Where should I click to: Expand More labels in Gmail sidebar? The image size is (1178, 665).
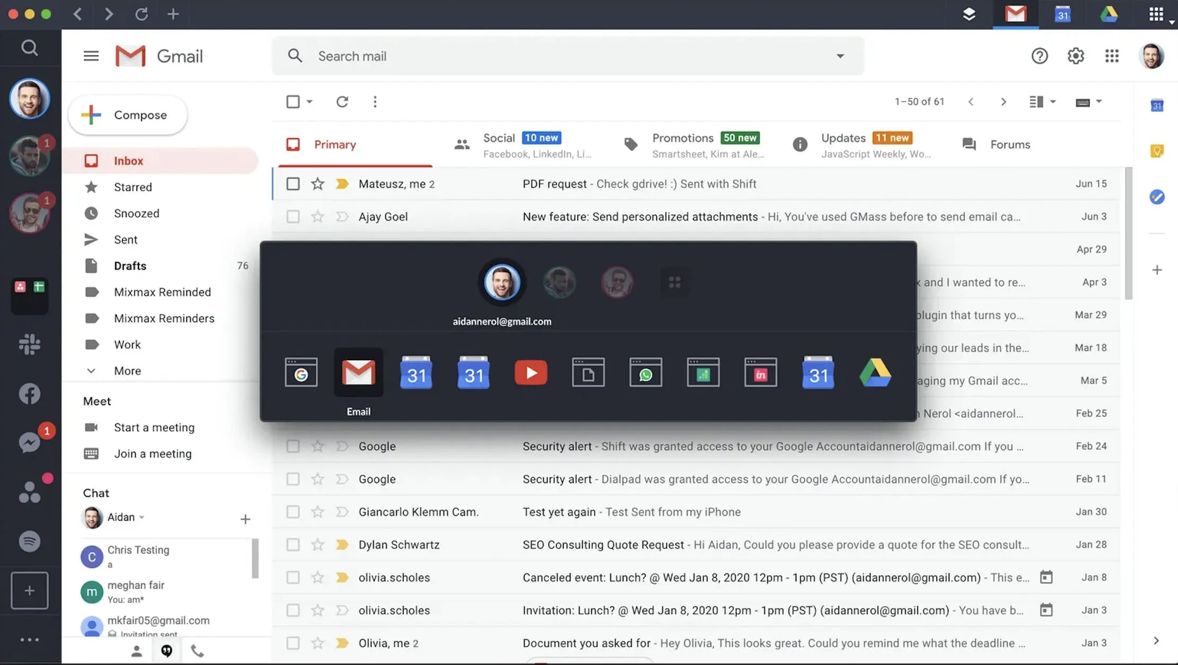127,371
